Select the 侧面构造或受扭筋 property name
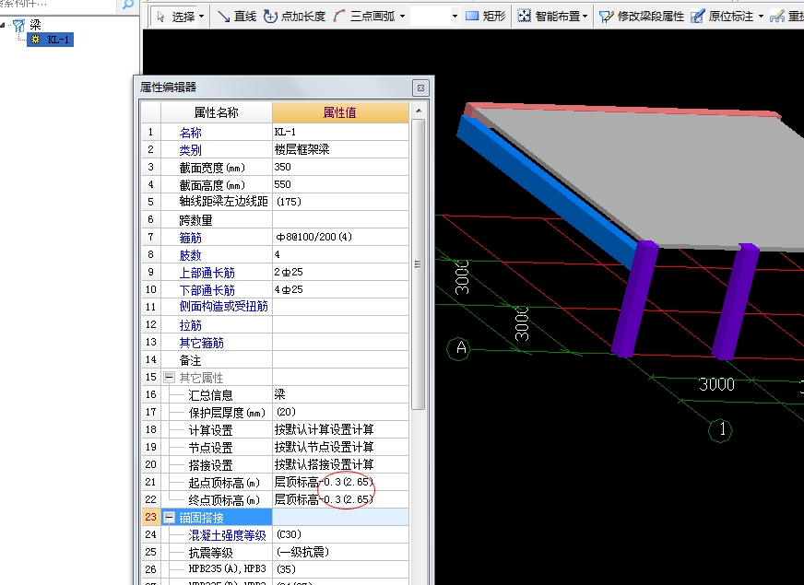This screenshot has height=585, width=804. click(223, 307)
